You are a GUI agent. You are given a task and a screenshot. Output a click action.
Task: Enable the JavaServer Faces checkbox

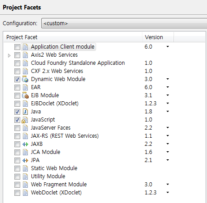(17, 128)
